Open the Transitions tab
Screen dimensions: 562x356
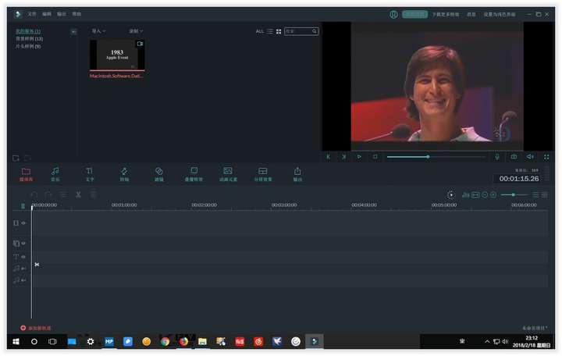coord(124,174)
